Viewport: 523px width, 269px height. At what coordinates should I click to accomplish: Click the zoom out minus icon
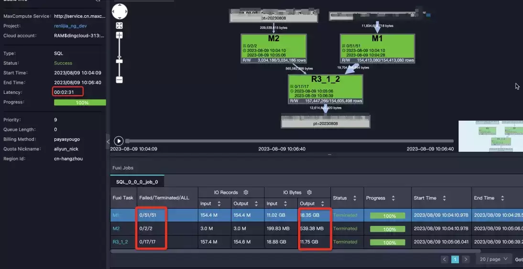coord(119,79)
